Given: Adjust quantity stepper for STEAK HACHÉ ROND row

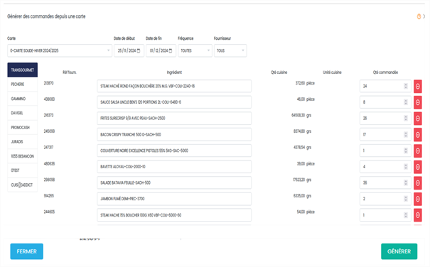Looking at the screenshot, I should coord(406,86).
